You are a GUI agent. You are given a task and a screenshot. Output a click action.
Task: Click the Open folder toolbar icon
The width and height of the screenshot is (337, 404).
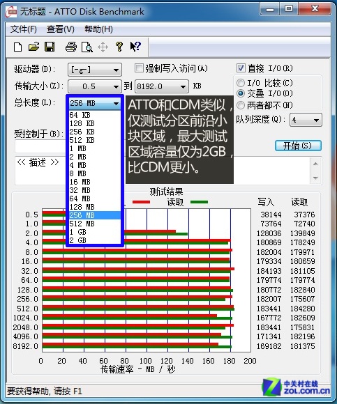(33, 47)
